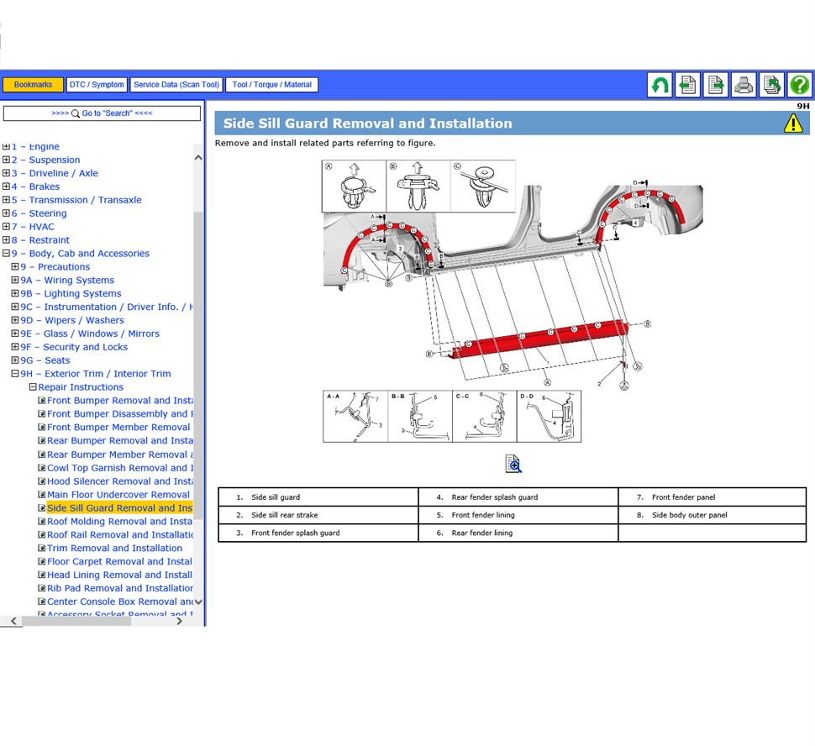This screenshot has height=746, width=815.
Task: Click the tree panel's scroll-right arrow
Action: (179, 621)
